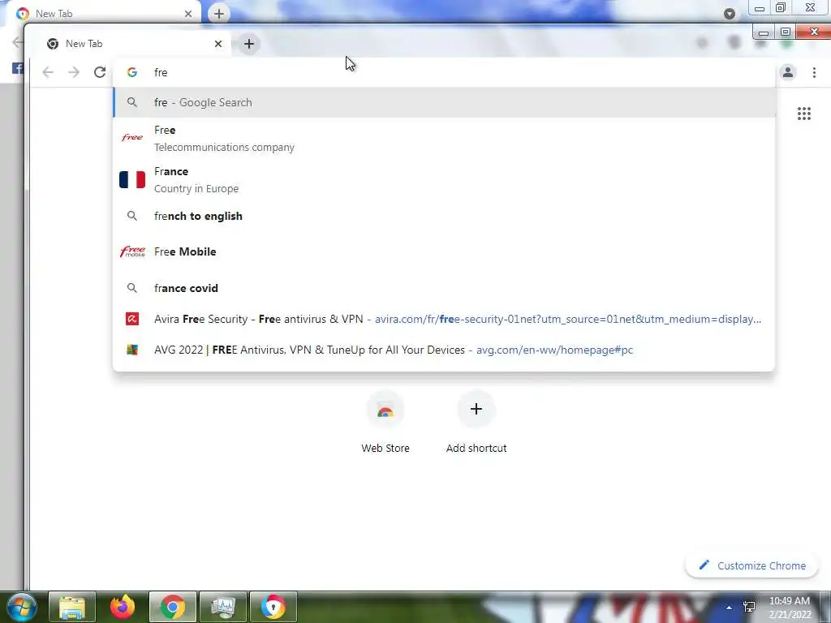Open the AVG 2022 FREE Antivirus suggestion
831x623 pixels.
click(x=444, y=350)
